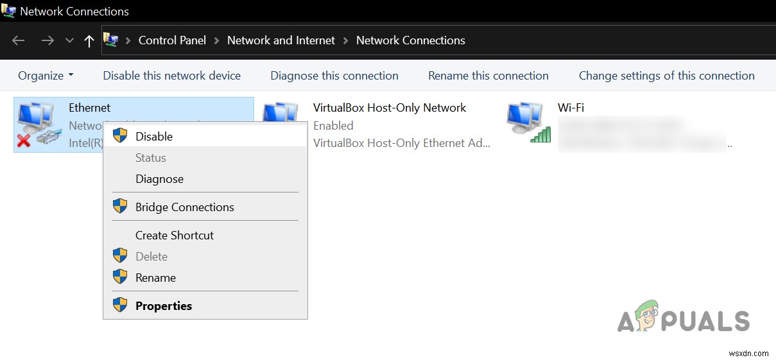The width and height of the screenshot is (776, 360).
Task: Select Create Shortcut in the context menu
Action: tap(174, 235)
